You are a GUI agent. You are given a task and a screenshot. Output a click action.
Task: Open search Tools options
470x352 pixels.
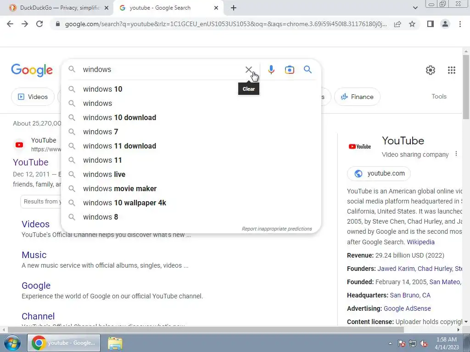click(x=439, y=96)
